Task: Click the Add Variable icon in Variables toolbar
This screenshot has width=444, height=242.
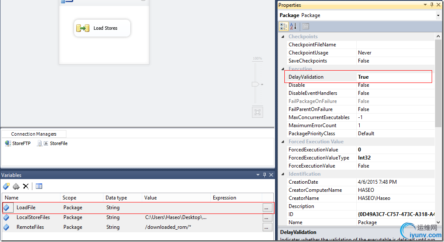Action: [6, 186]
